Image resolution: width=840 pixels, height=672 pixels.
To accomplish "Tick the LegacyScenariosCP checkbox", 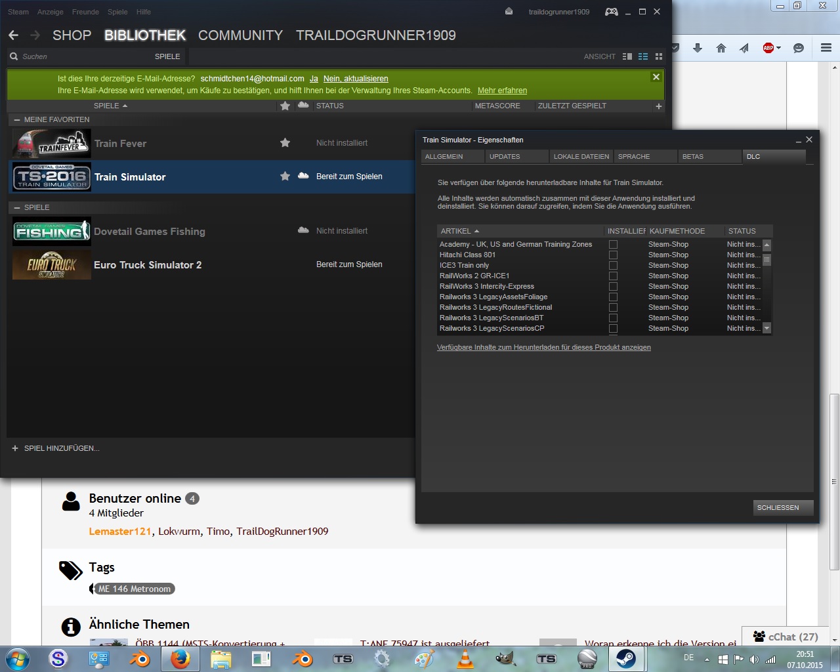I will [613, 328].
